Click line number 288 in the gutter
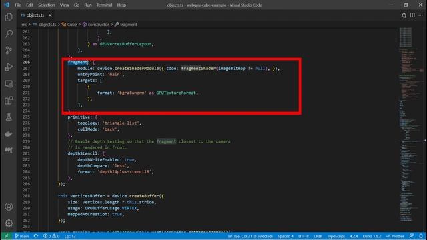 (26, 196)
